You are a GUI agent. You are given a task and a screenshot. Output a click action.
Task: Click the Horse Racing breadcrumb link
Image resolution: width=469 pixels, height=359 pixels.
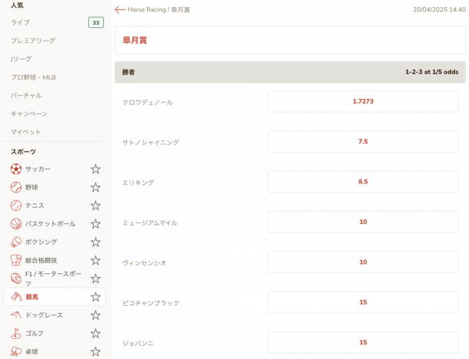click(x=147, y=9)
